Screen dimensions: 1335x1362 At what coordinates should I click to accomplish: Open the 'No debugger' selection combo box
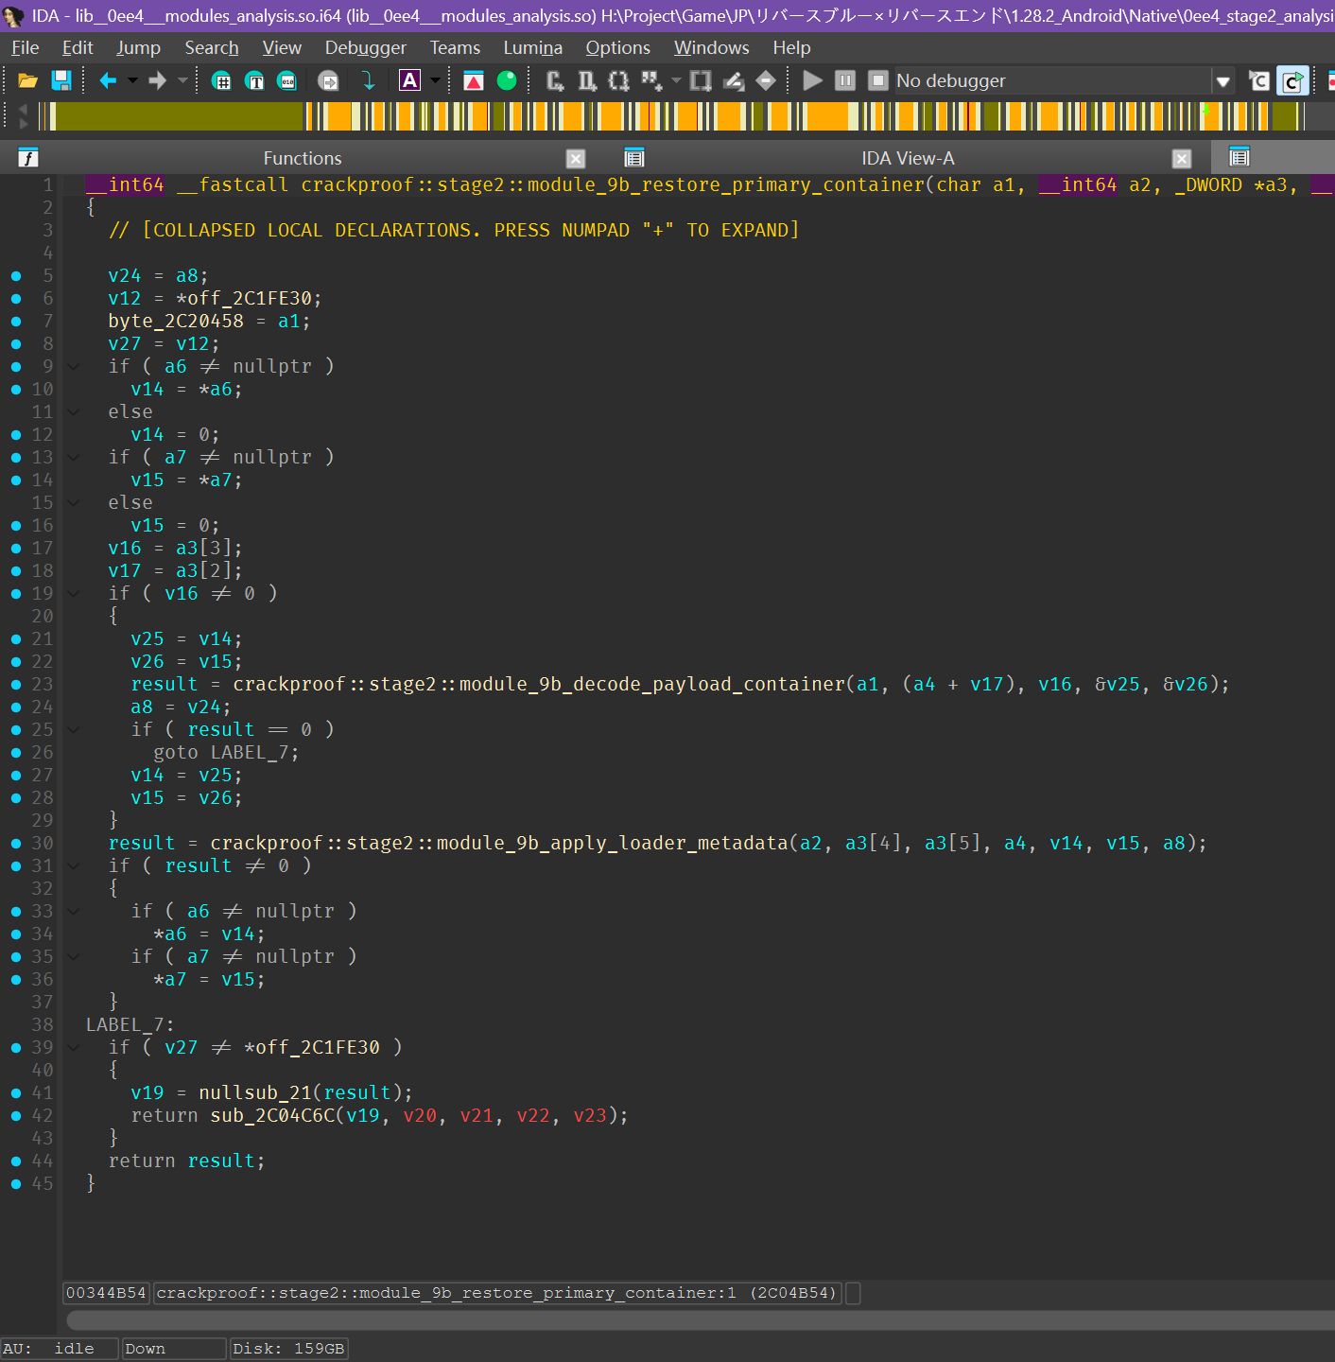click(1064, 81)
